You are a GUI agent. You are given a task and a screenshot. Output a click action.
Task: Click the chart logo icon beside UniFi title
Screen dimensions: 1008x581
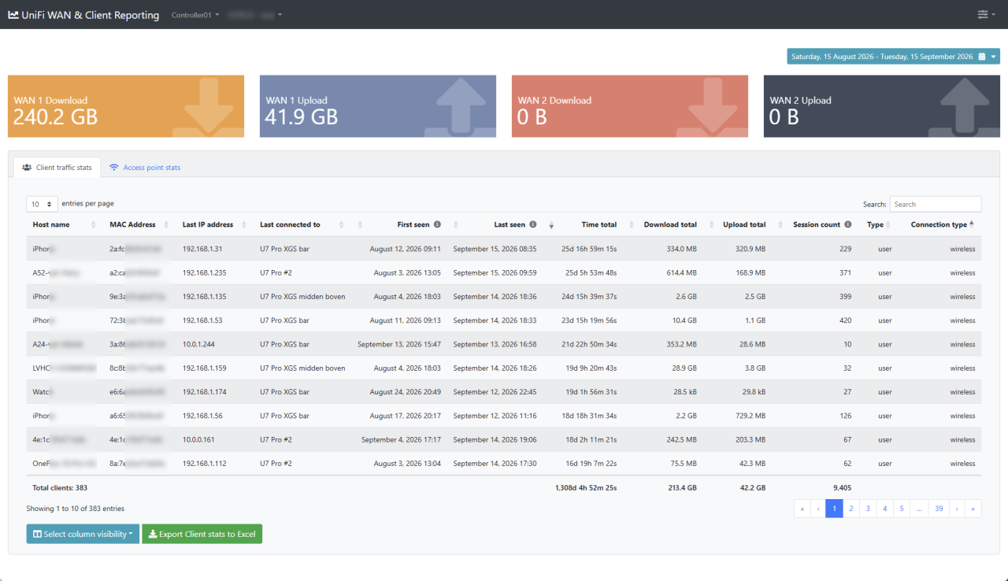(13, 15)
